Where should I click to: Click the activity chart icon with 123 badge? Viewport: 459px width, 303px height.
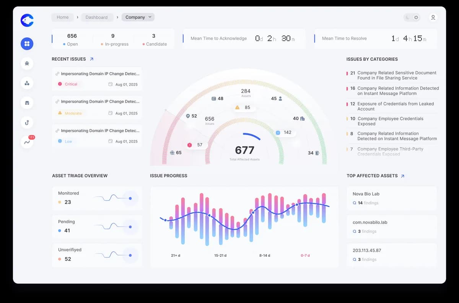click(x=27, y=142)
